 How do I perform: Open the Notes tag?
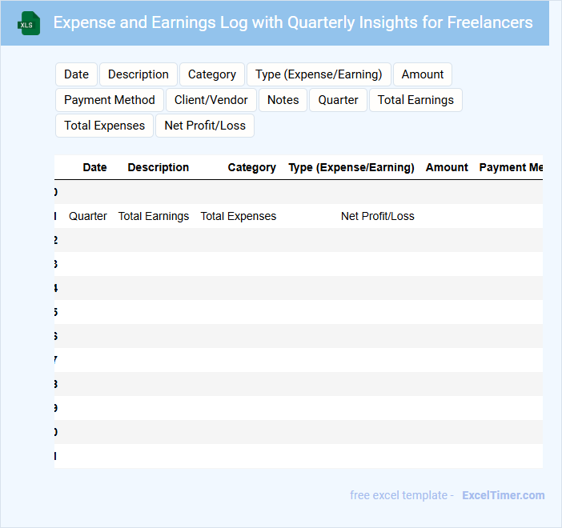point(283,100)
